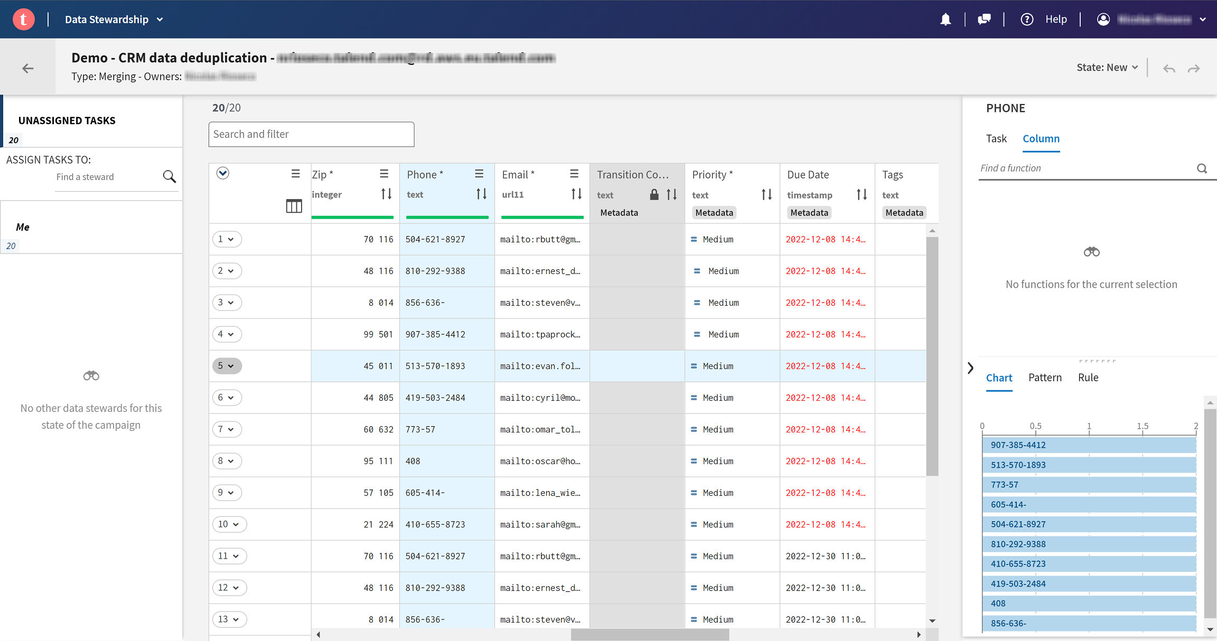Click the undo arrow icon

coord(1169,69)
